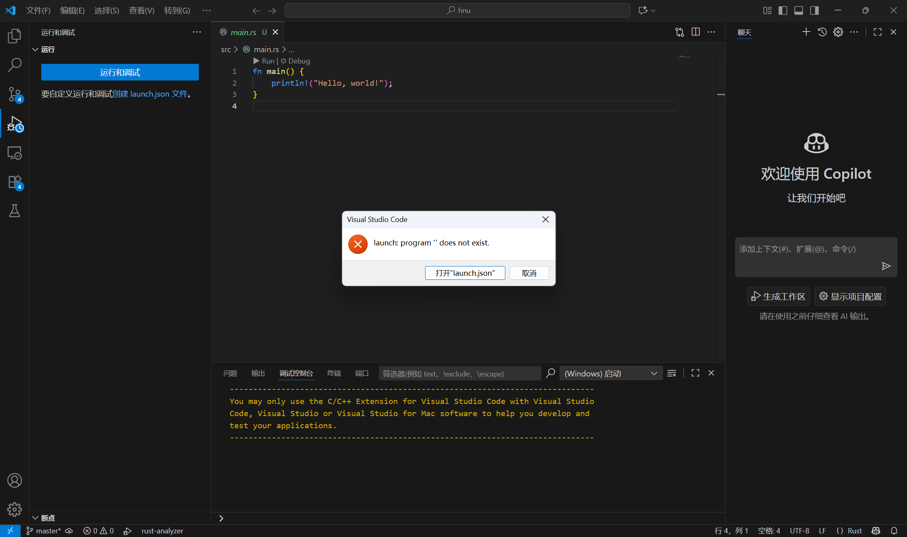Screen dimensions: 907x537
Task: Open the Search view in activity bar
Action: click(x=15, y=65)
